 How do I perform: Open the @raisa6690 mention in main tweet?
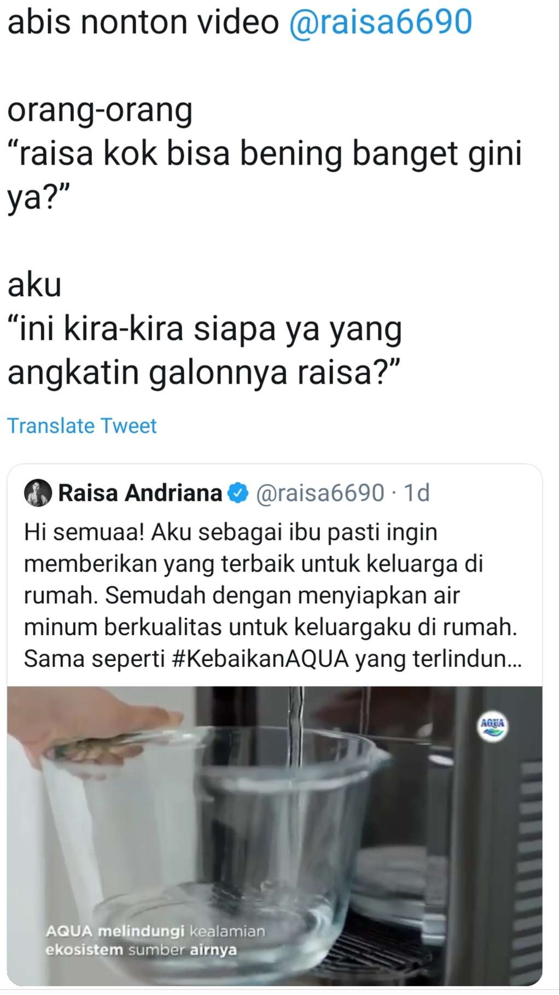380,22
